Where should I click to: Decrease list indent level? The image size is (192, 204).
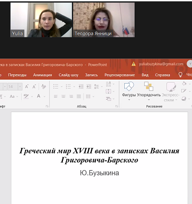click(x=81, y=87)
